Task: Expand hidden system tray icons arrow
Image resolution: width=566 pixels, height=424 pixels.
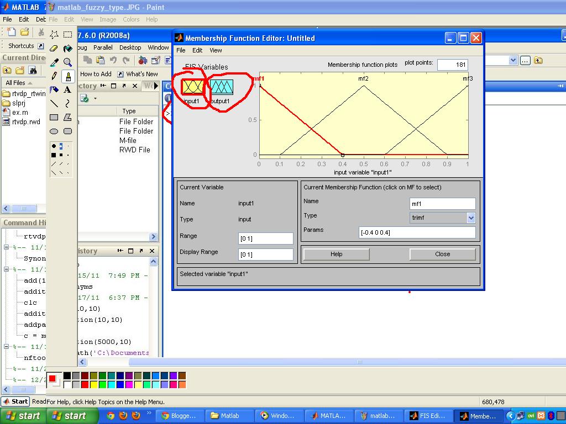Action: [510, 416]
